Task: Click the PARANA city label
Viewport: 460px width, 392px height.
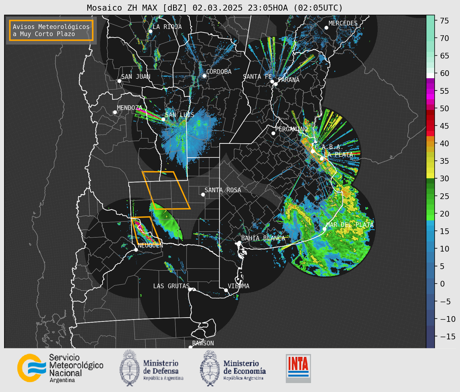Action: (288, 80)
